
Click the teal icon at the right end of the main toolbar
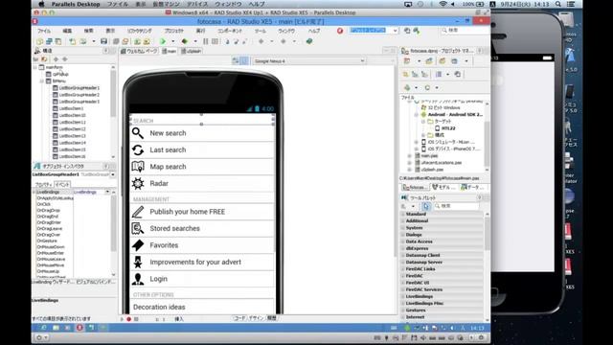pyautogui.click(x=309, y=41)
